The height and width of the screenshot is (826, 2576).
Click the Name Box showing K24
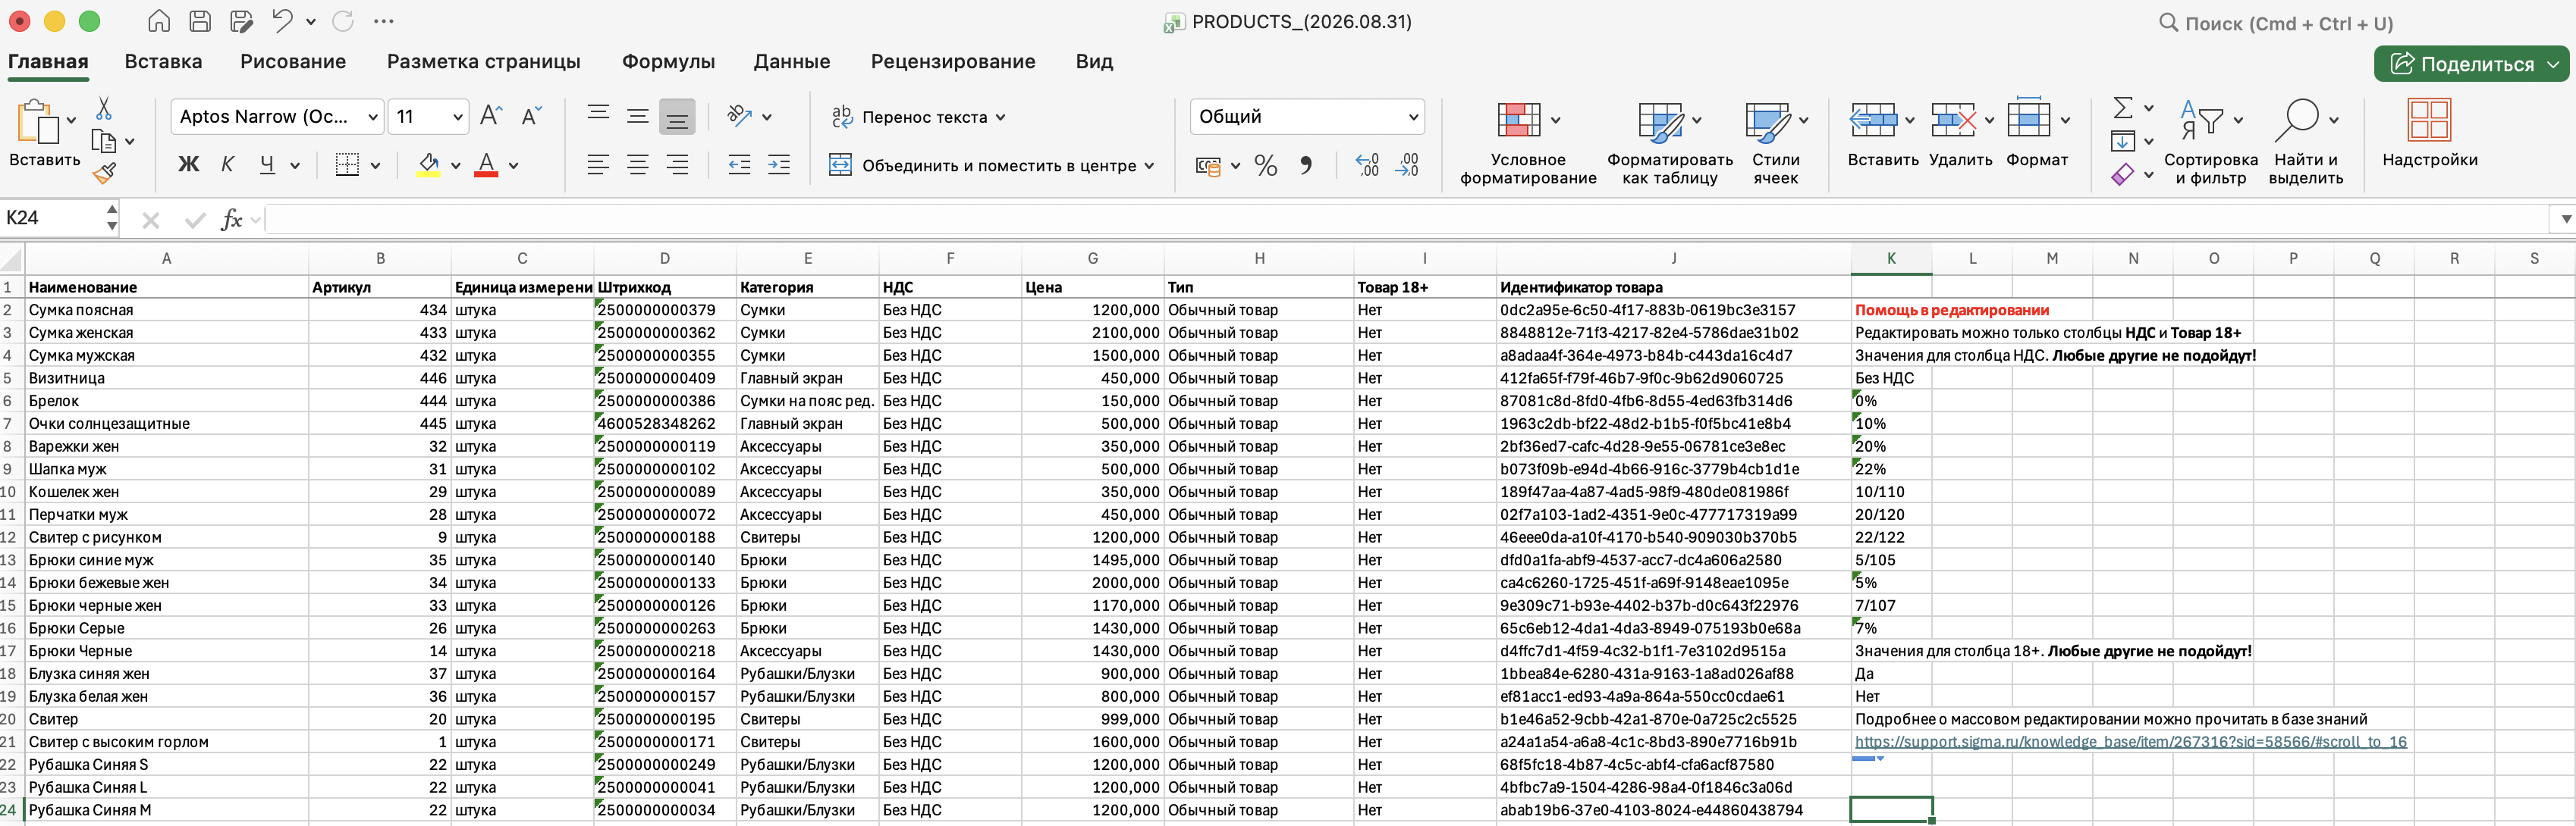pyautogui.click(x=52, y=219)
